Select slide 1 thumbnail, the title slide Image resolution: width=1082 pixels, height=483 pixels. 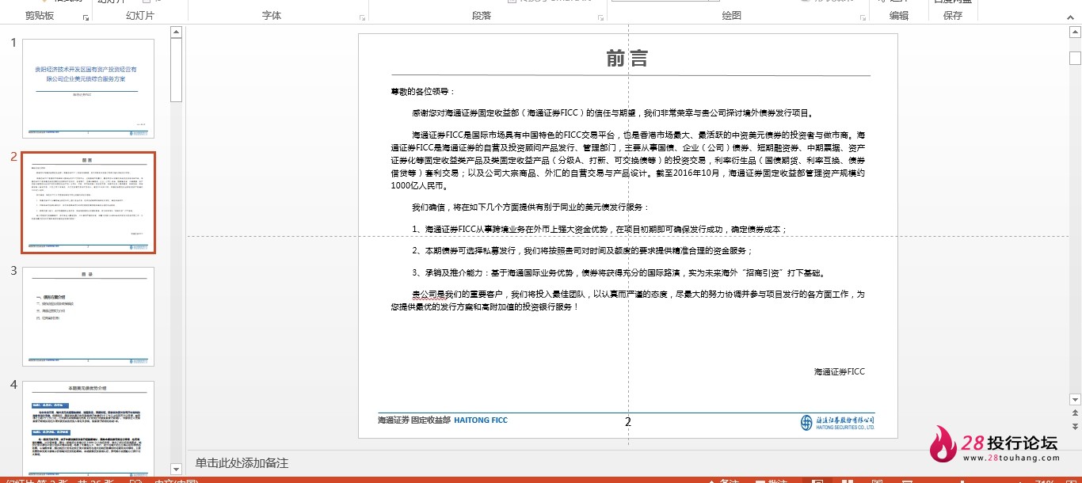[x=89, y=89]
